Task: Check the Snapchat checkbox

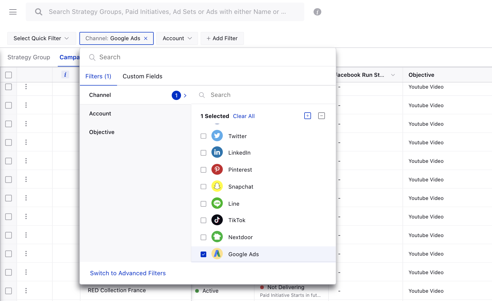Action: (x=203, y=187)
